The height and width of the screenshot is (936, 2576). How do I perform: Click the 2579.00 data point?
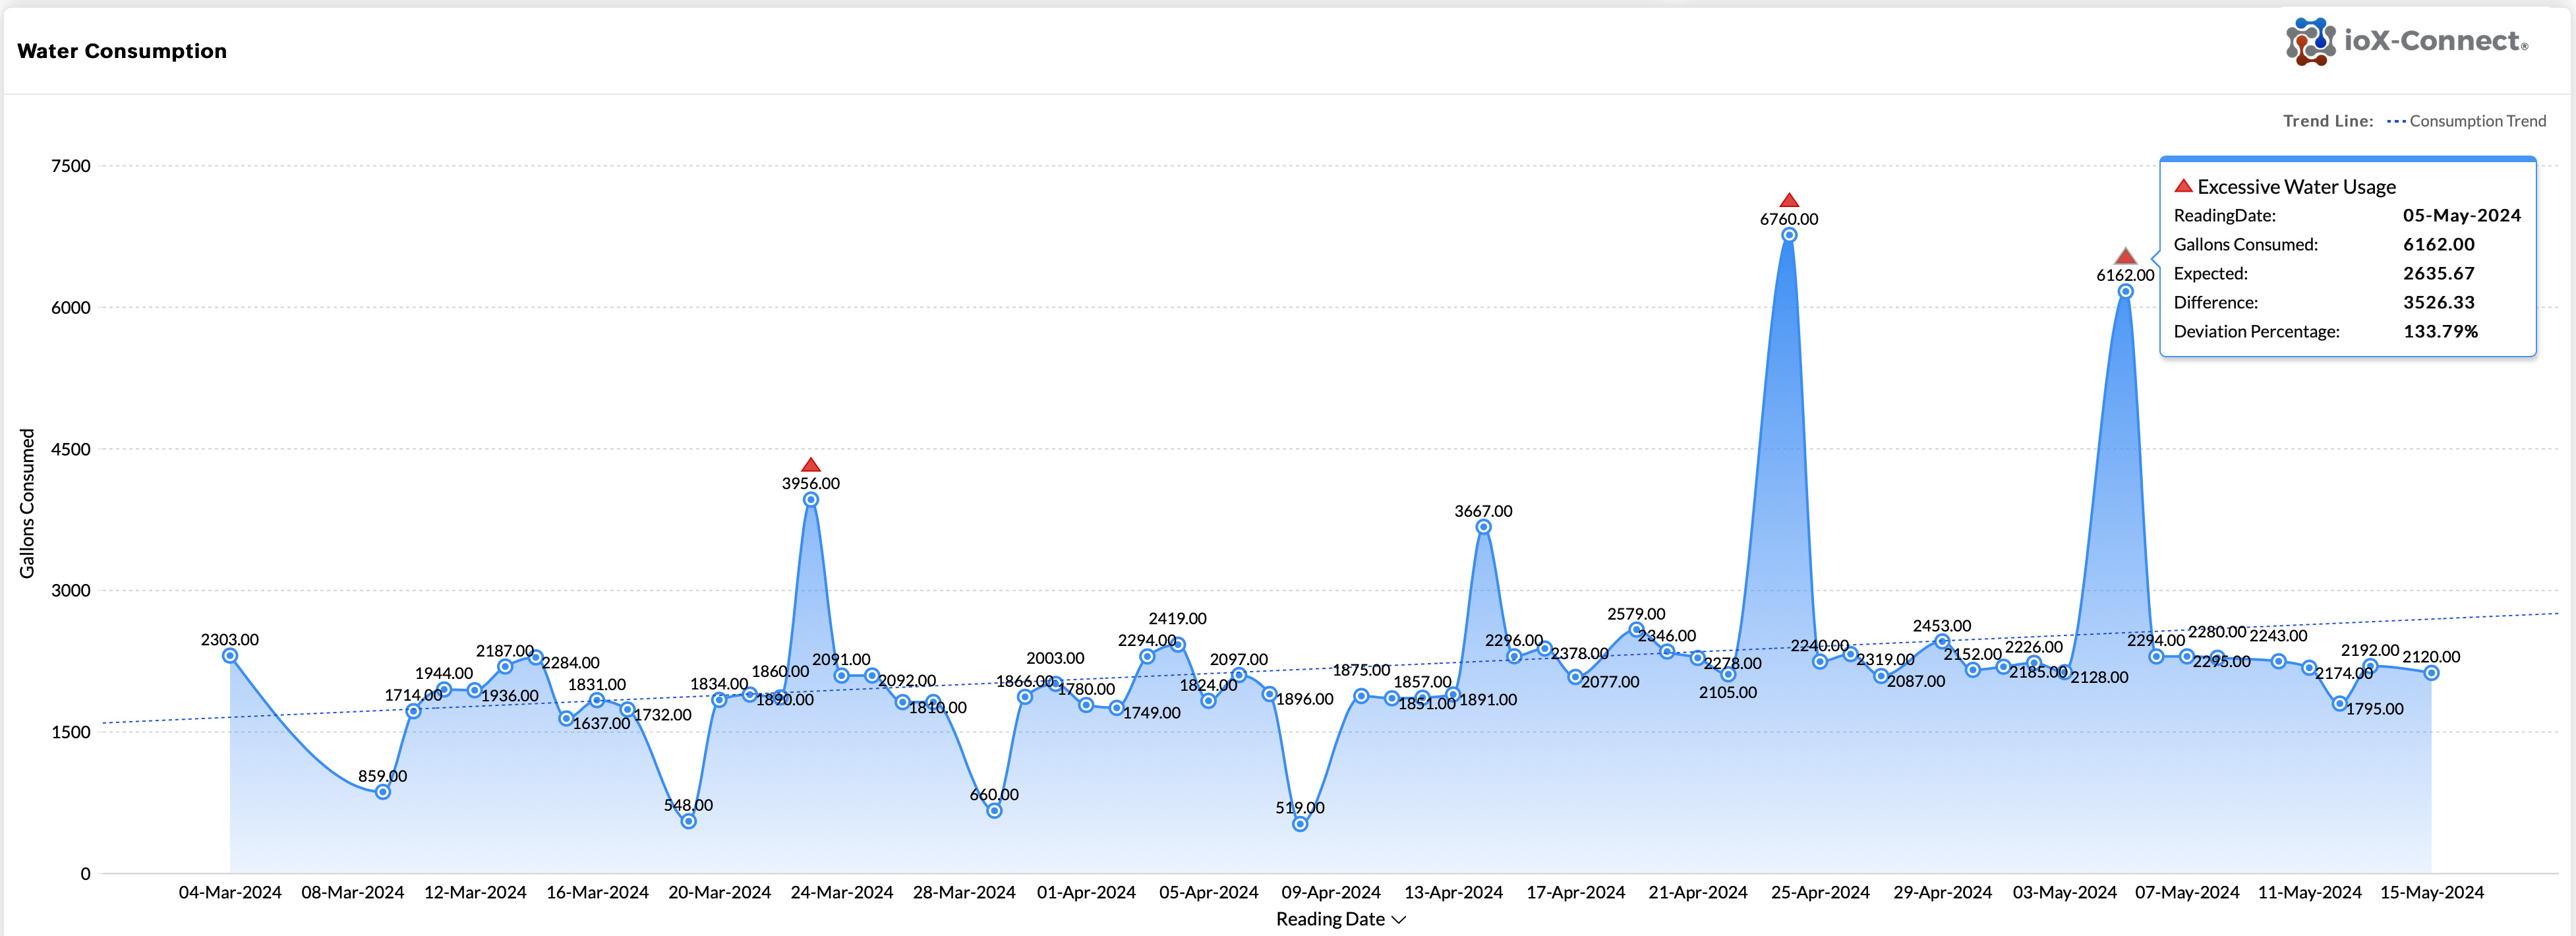[x=1636, y=630]
